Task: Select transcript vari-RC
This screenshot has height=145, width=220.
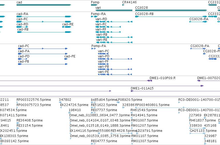Action: [x=108, y=27]
